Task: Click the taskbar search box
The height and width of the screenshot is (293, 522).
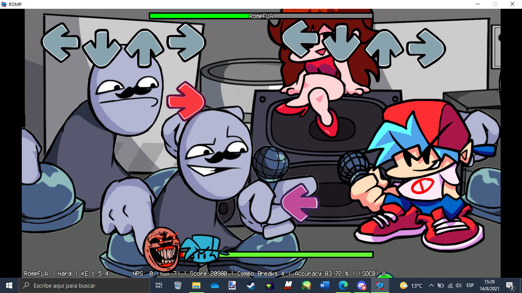Action: coord(84,285)
